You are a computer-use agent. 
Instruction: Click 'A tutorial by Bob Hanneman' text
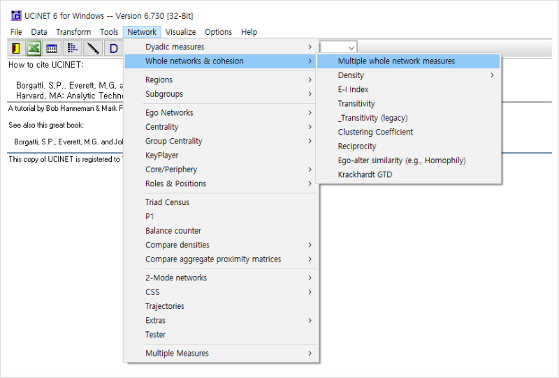click(x=51, y=108)
